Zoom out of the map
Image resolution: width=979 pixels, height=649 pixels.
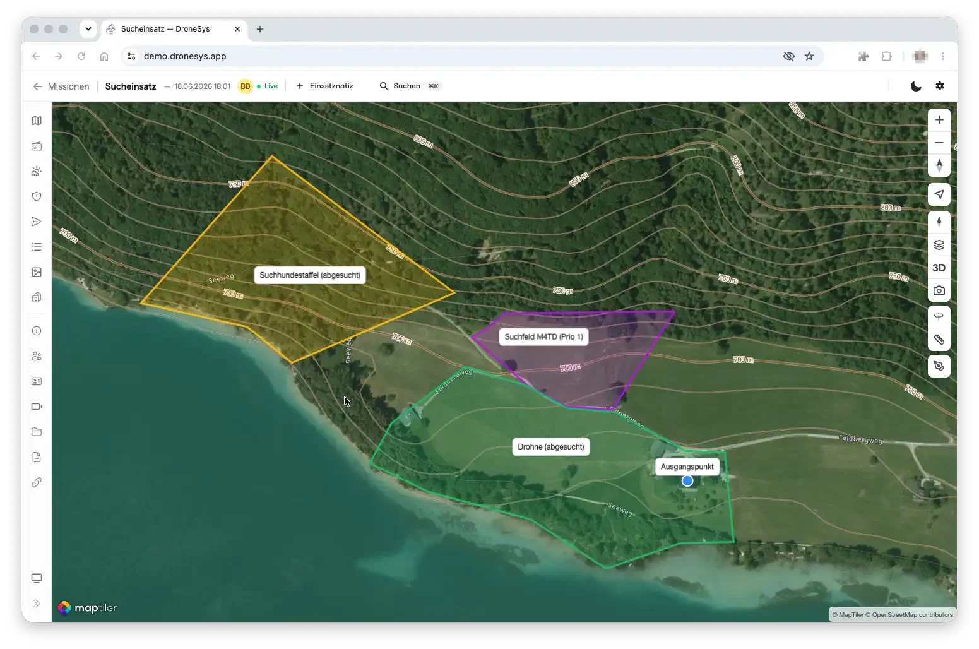(939, 143)
